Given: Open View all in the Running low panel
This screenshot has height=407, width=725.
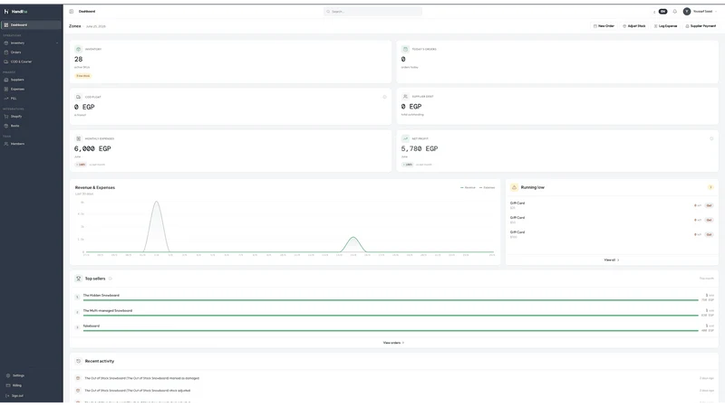Looking at the screenshot, I should pyautogui.click(x=611, y=260).
